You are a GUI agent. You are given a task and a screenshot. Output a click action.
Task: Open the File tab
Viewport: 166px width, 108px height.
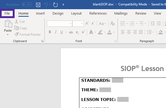click(7, 13)
